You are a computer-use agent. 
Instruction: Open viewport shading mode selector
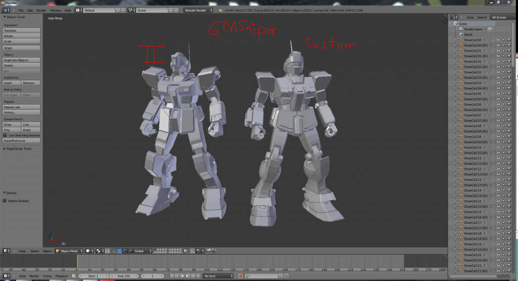[89, 251]
